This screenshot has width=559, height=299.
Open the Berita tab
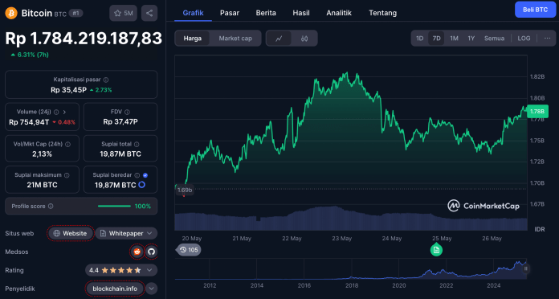[266, 13]
